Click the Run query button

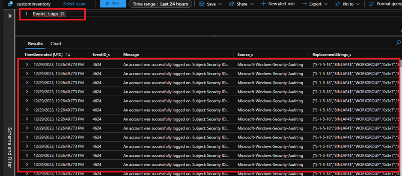[x=112, y=4]
